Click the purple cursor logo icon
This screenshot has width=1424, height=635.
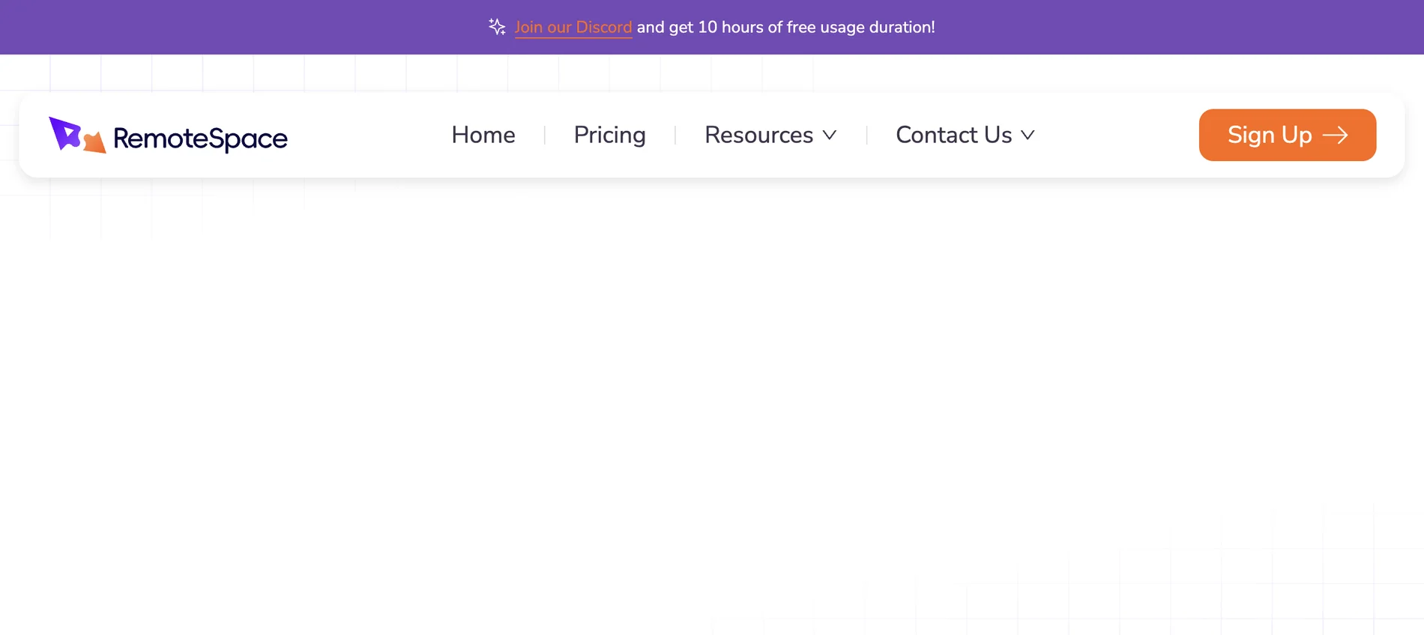coord(65,133)
